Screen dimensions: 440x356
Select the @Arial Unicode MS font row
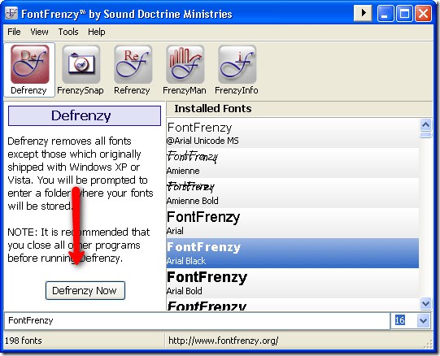click(x=293, y=133)
